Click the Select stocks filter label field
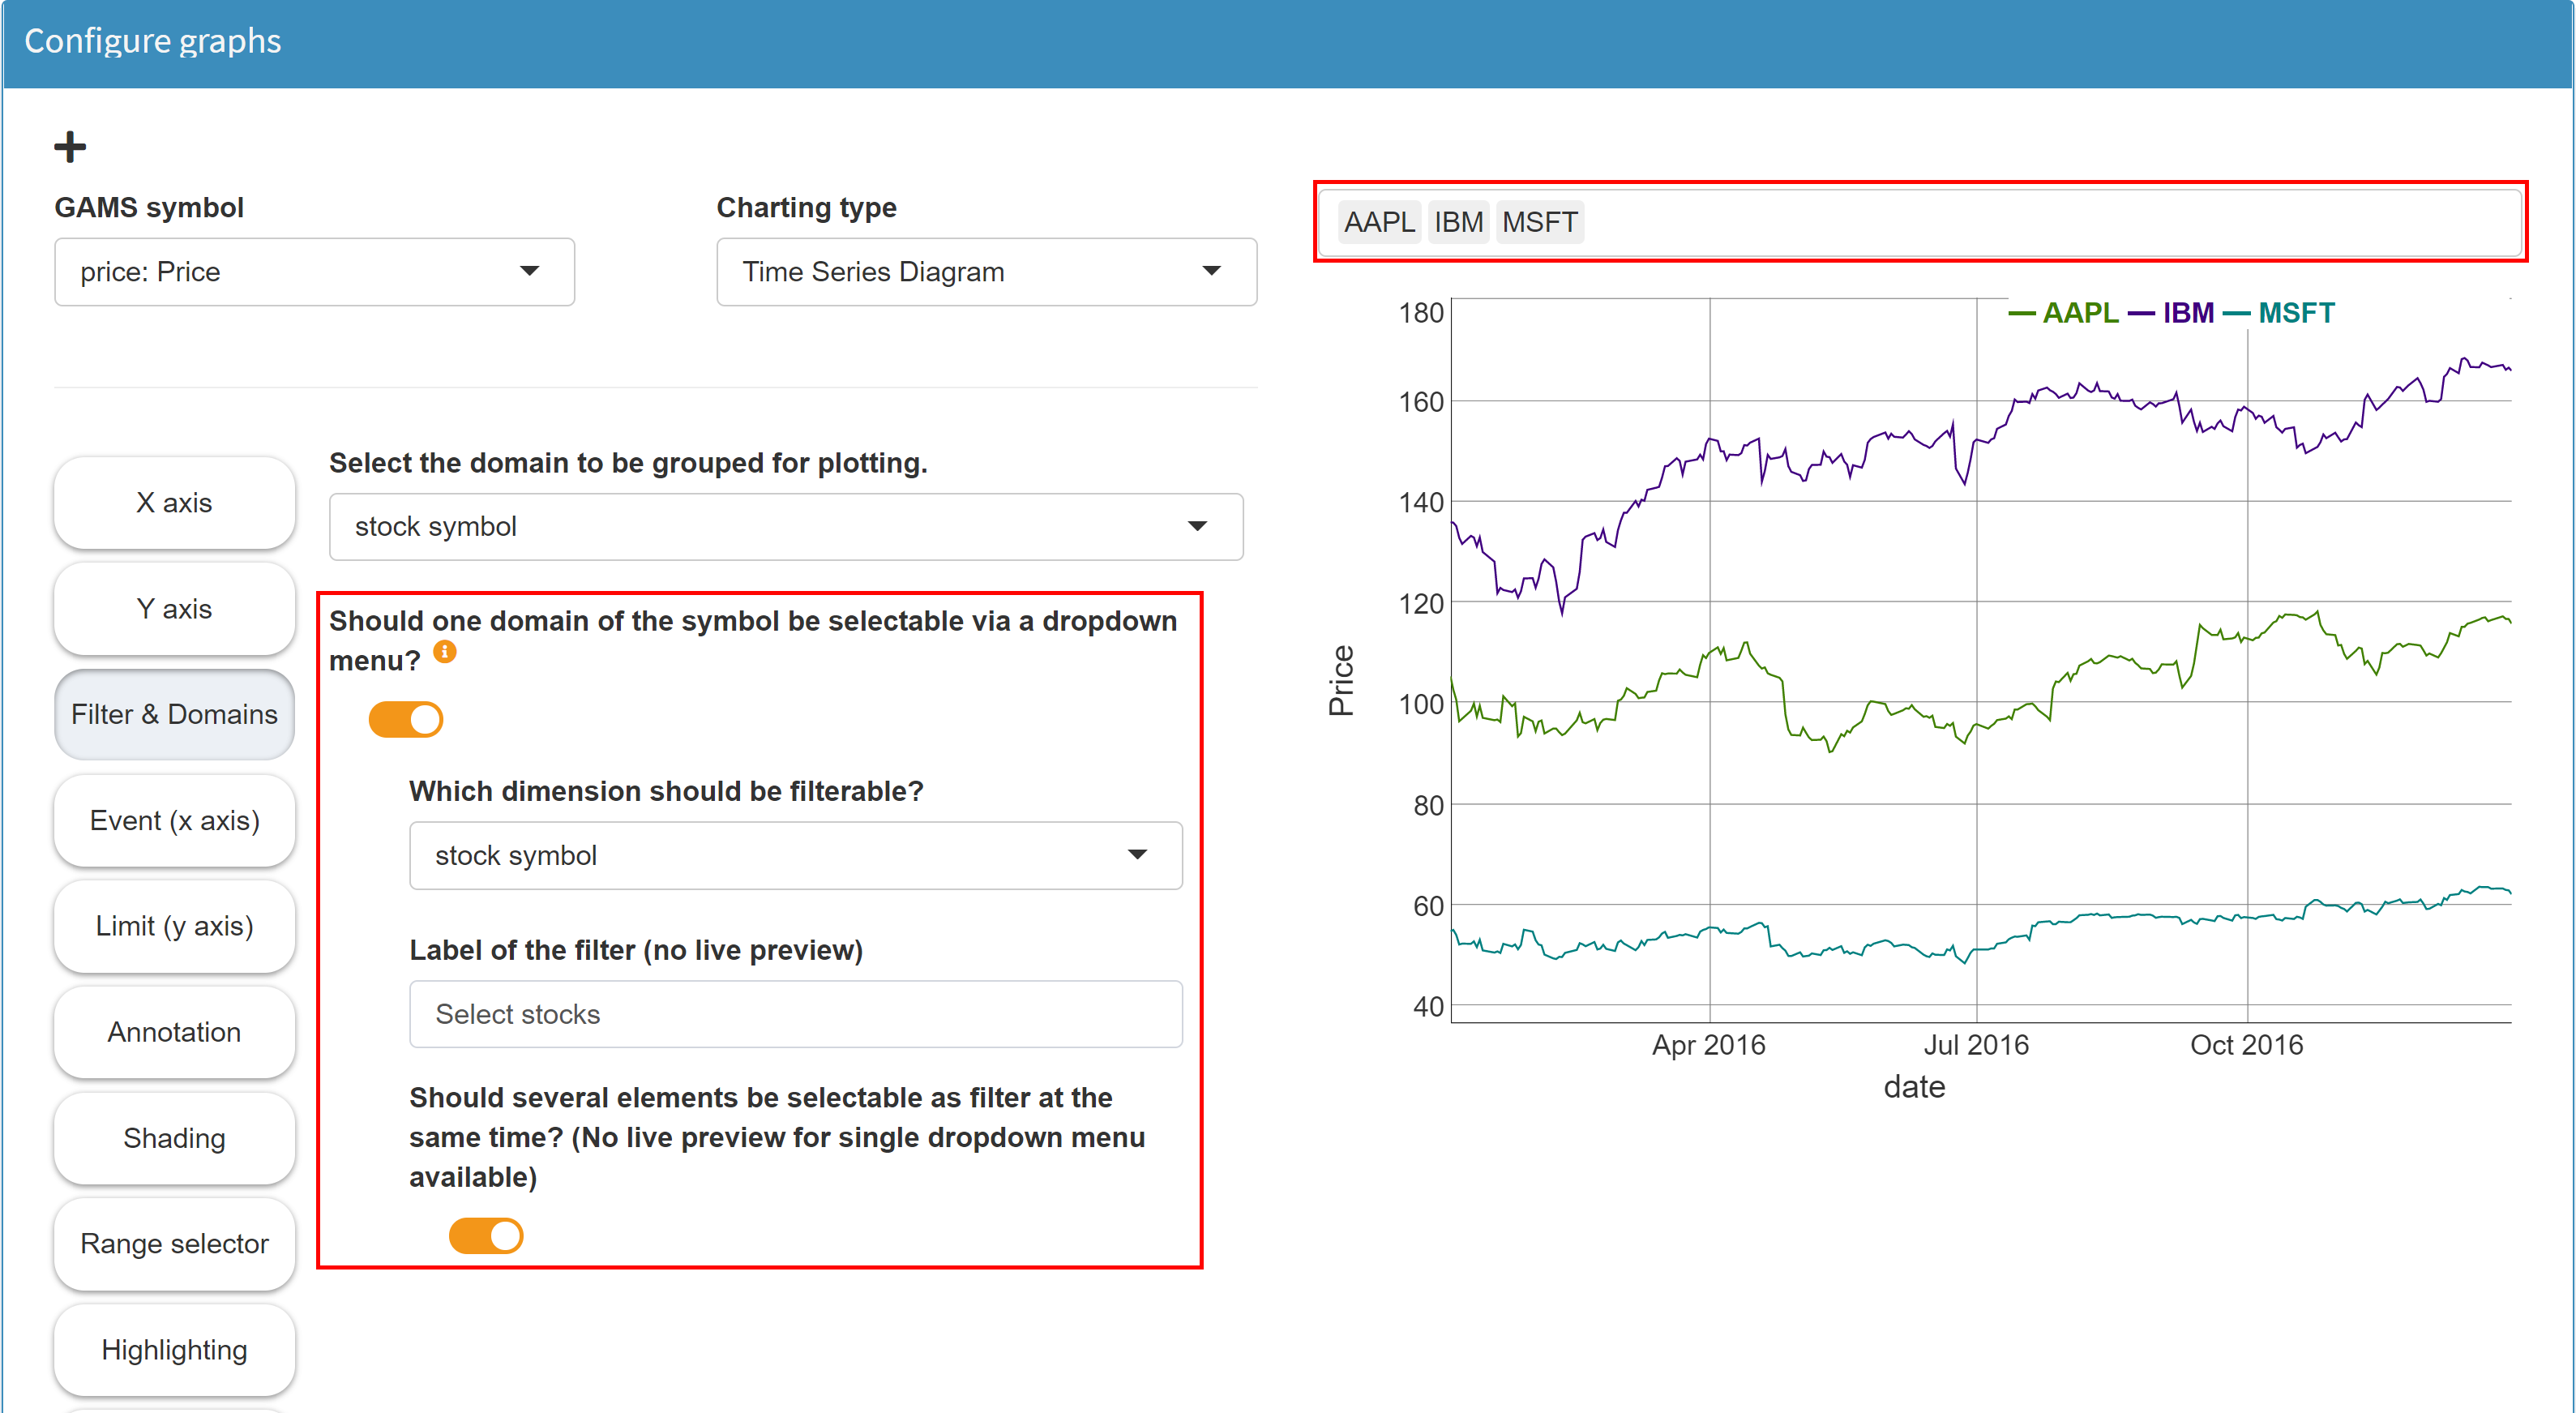 click(x=795, y=1014)
